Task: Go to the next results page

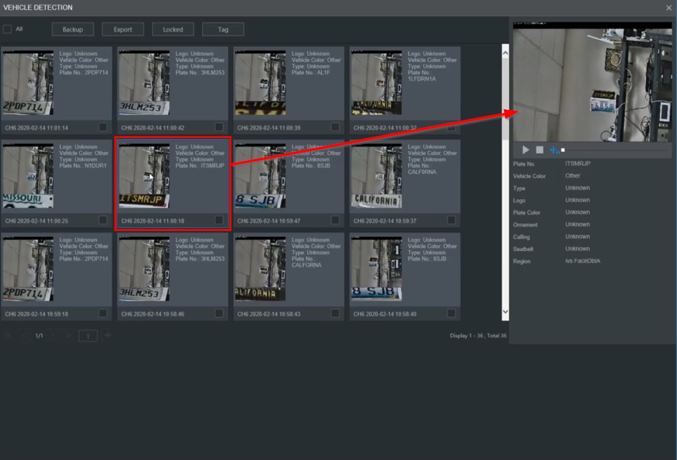Action: [x=53, y=335]
